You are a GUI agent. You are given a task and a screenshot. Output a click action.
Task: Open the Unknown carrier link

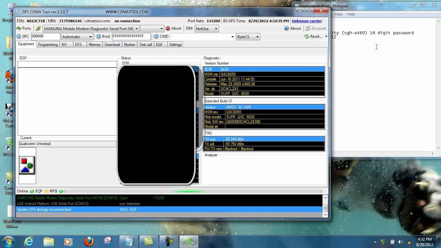point(307,21)
